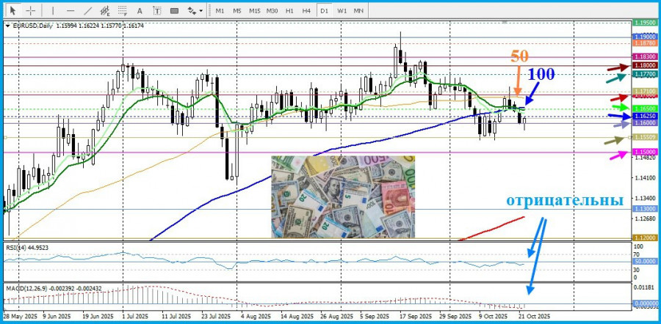Activate the crosshair tool
The image size is (661, 324).
click(31, 11)
